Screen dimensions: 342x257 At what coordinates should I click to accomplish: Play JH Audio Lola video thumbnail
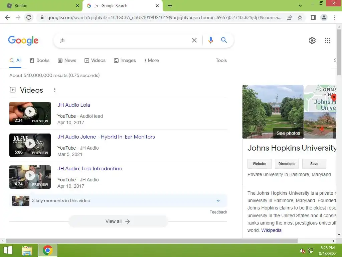coord(30,113)
